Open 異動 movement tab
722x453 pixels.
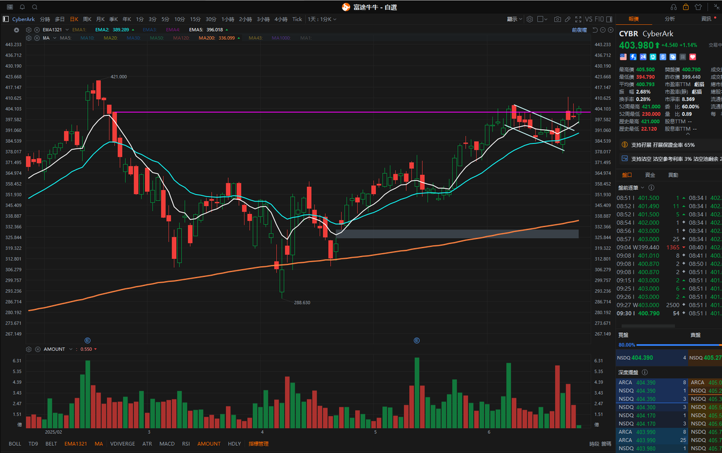(x=673, y=175)
